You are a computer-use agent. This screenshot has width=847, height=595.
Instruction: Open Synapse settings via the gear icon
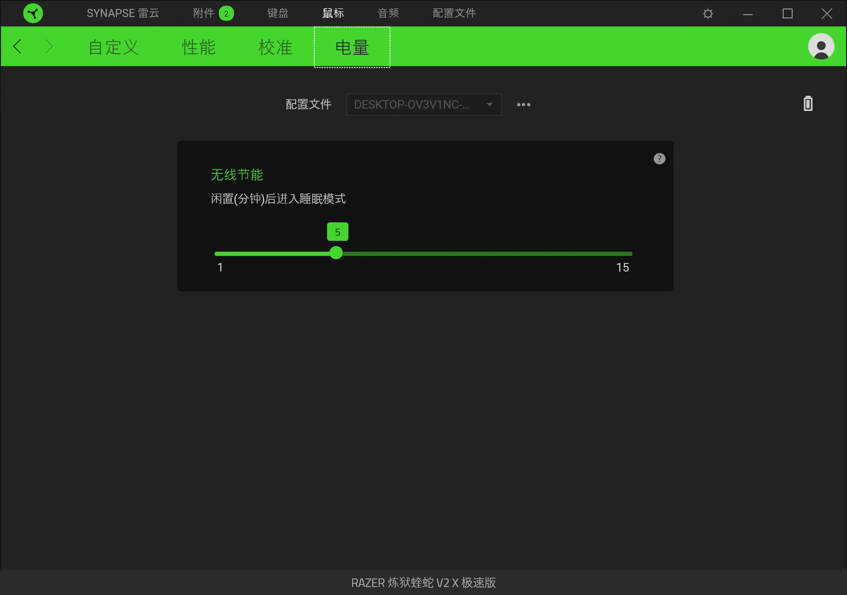pyautogui.click(x=708, y=14)
